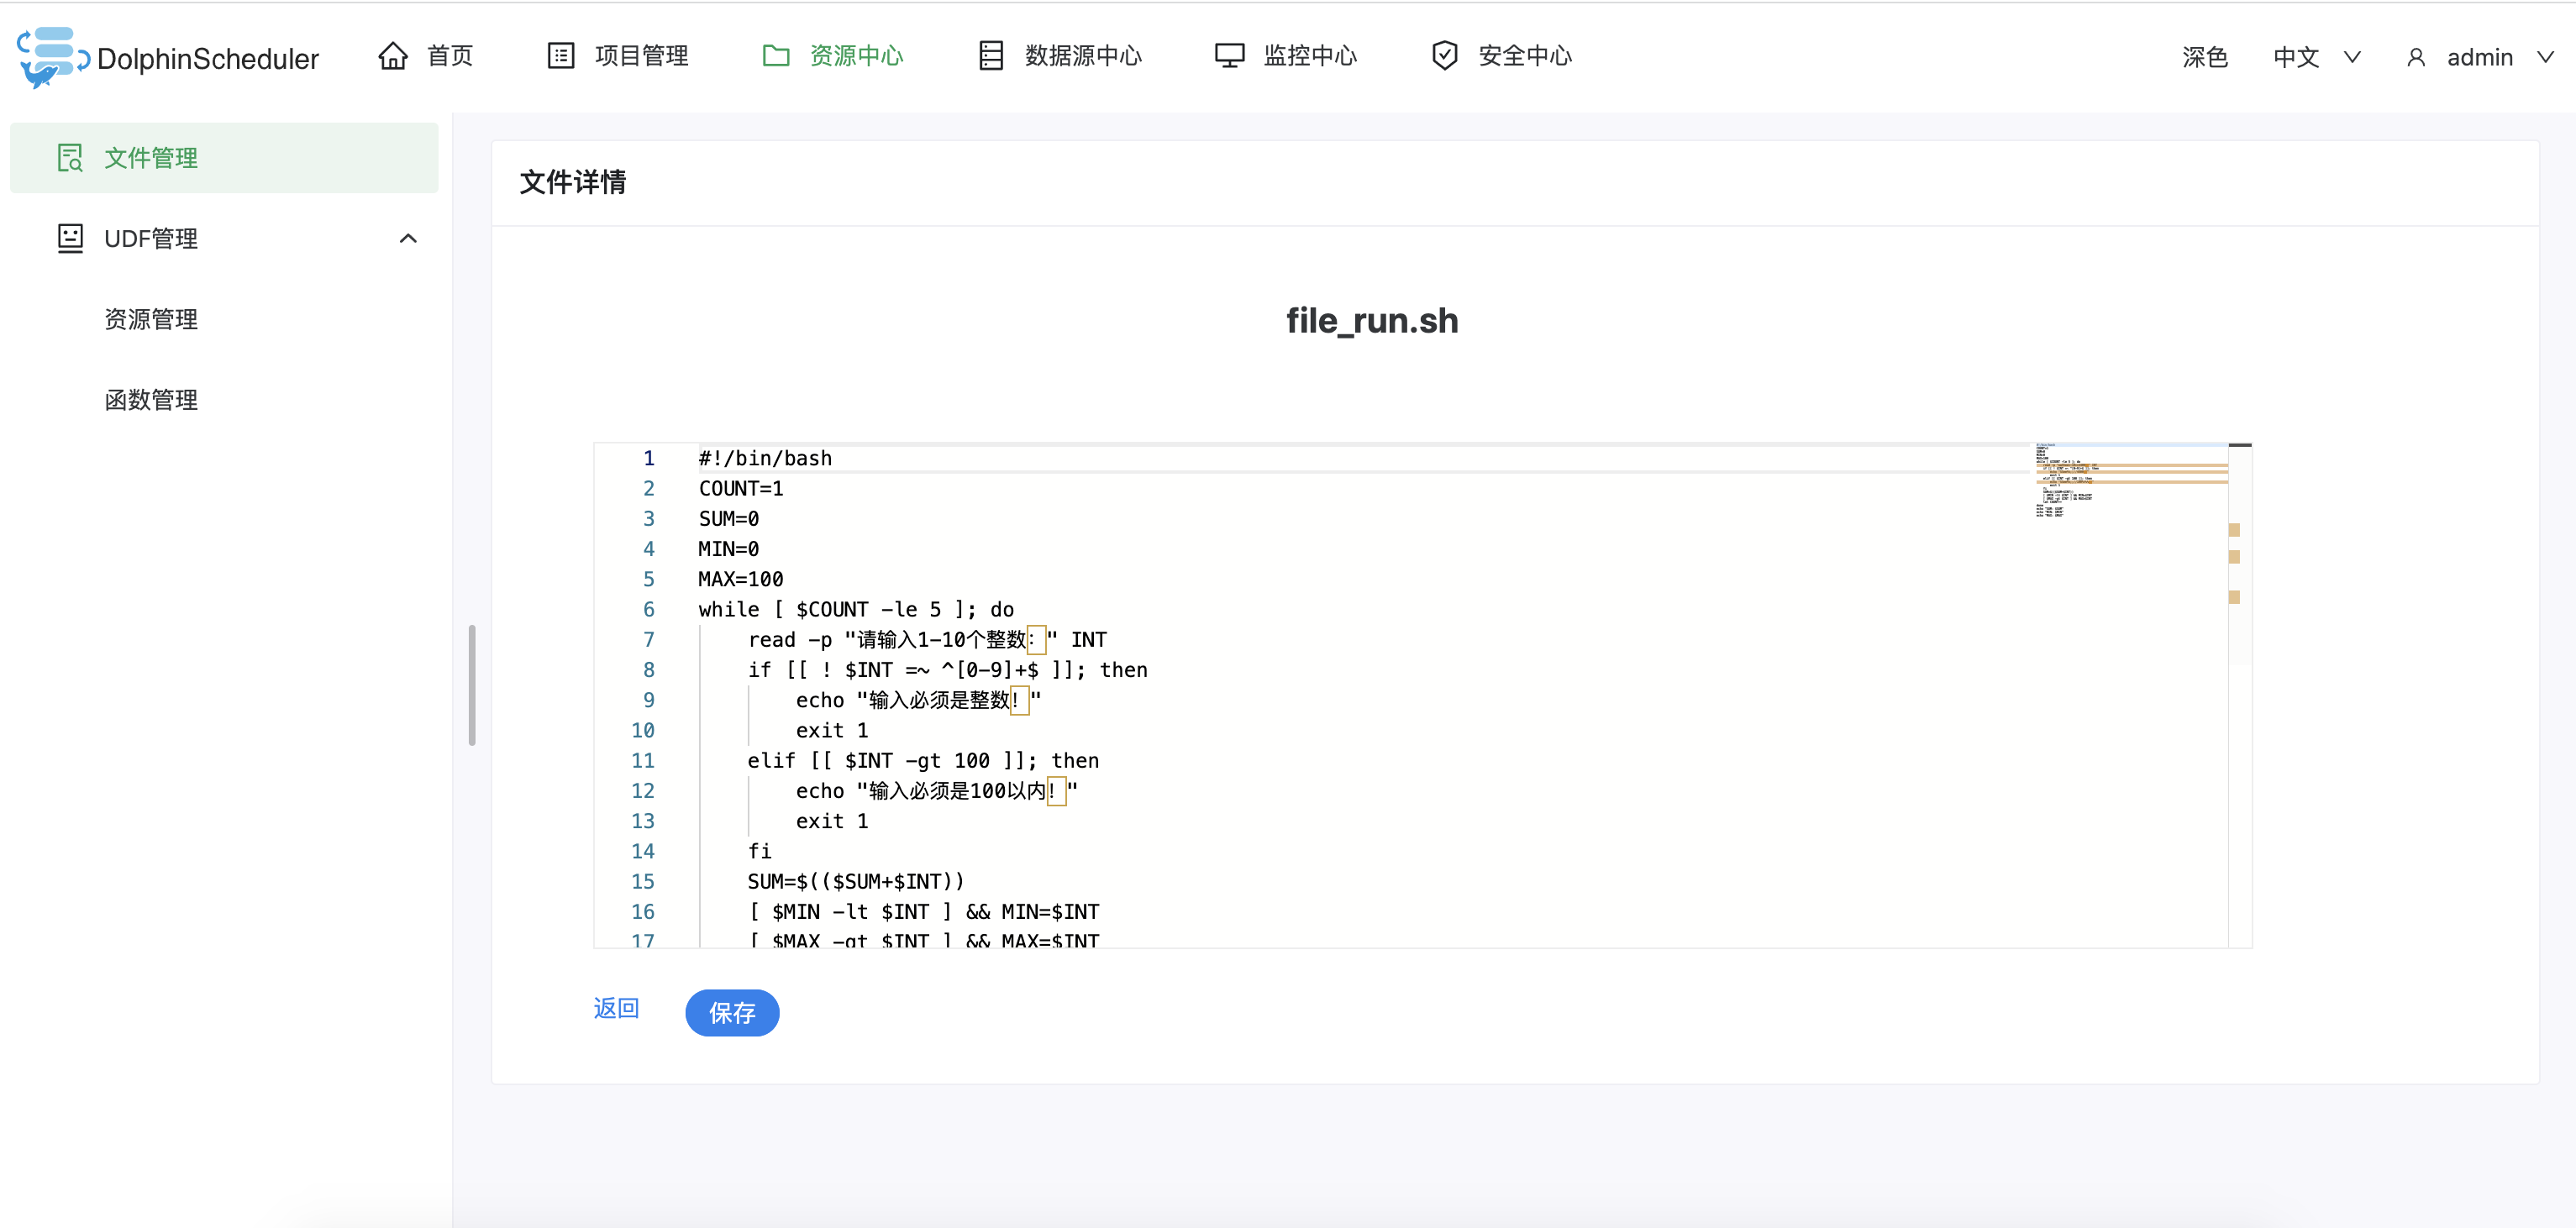Collapse the UDF管理 submenu chevron
Screen dimensions: 2576x1228
(408, 238)
